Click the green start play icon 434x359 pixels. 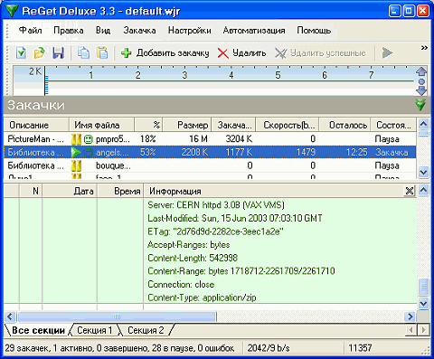coord(387,53)
